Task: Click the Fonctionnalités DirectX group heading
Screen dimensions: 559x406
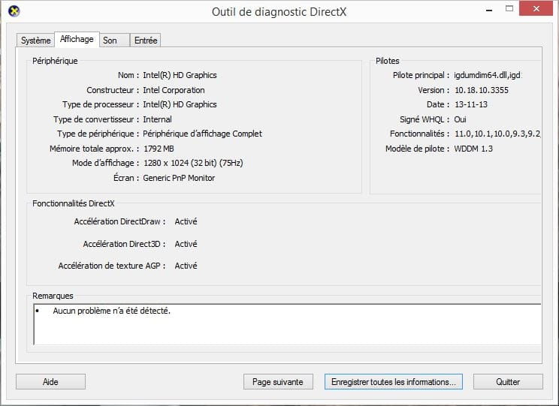Action: tap(74, 203)
